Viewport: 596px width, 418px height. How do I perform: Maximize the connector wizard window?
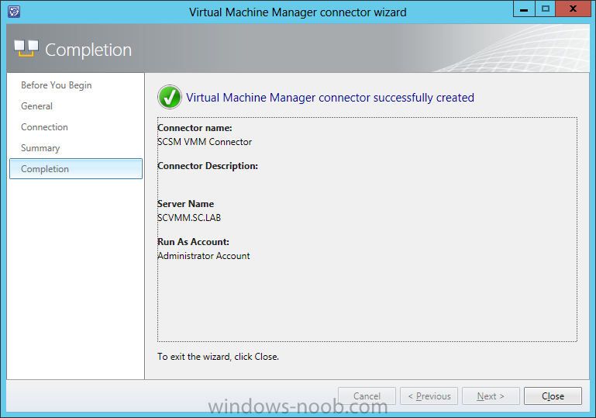545,9
